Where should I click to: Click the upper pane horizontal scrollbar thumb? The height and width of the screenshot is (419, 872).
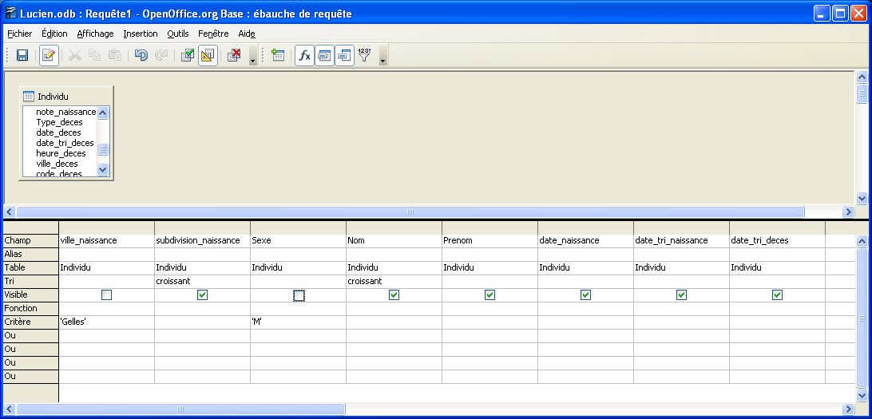(x=410, y=211)
